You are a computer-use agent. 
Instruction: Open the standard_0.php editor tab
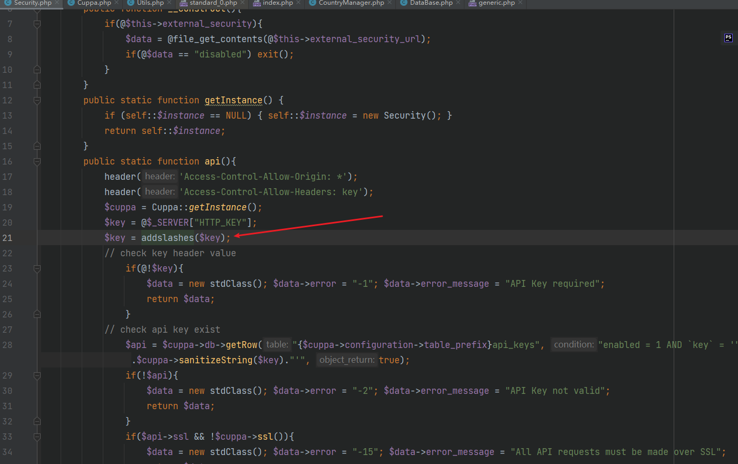pos(213,3)
